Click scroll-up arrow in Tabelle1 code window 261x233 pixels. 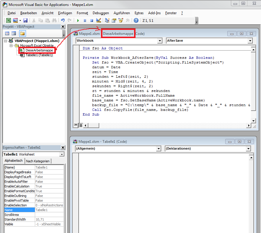coord(251,158)
